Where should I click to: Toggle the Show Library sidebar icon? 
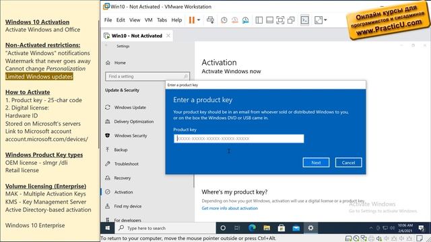(x=259, y=20)
